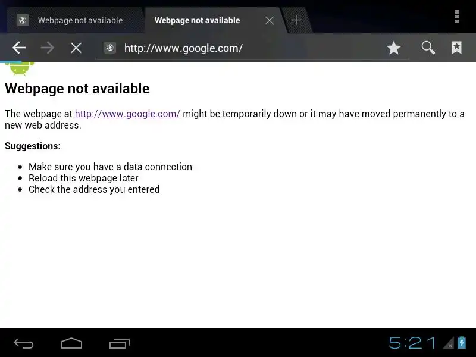476x357 pixels.
Task: Open the browser overflow menu
Action: point(456,17)
